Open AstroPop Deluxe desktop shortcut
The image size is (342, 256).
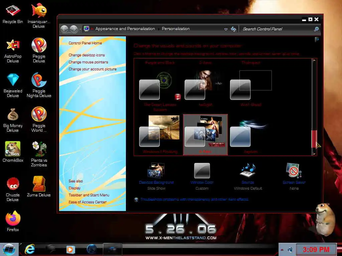point(13,51)
